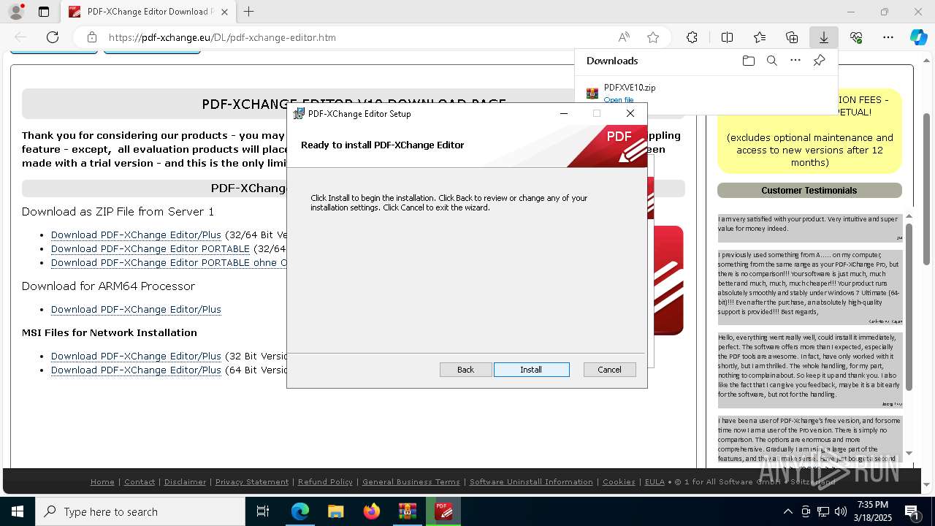Click MSI 64 Bit Download PDF-XChange Editor/Plus link
935x526 pixels.
pos(136,370)
